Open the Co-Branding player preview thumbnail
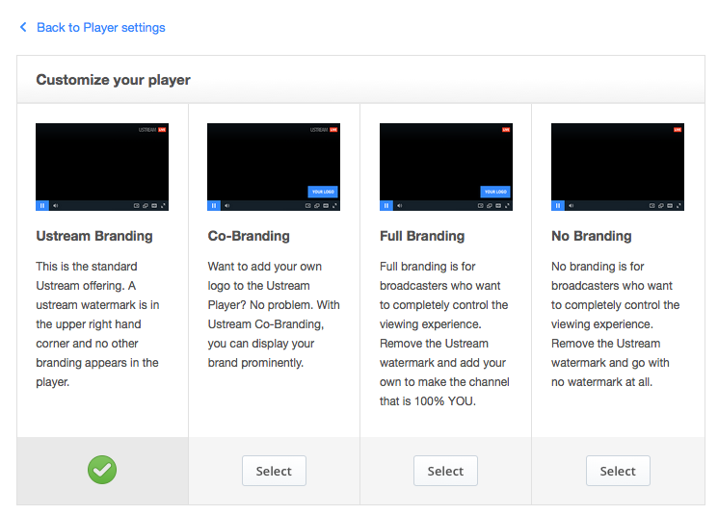Image resolution: width=718 pixels, height=515 pixels. (x=274, y=167)
